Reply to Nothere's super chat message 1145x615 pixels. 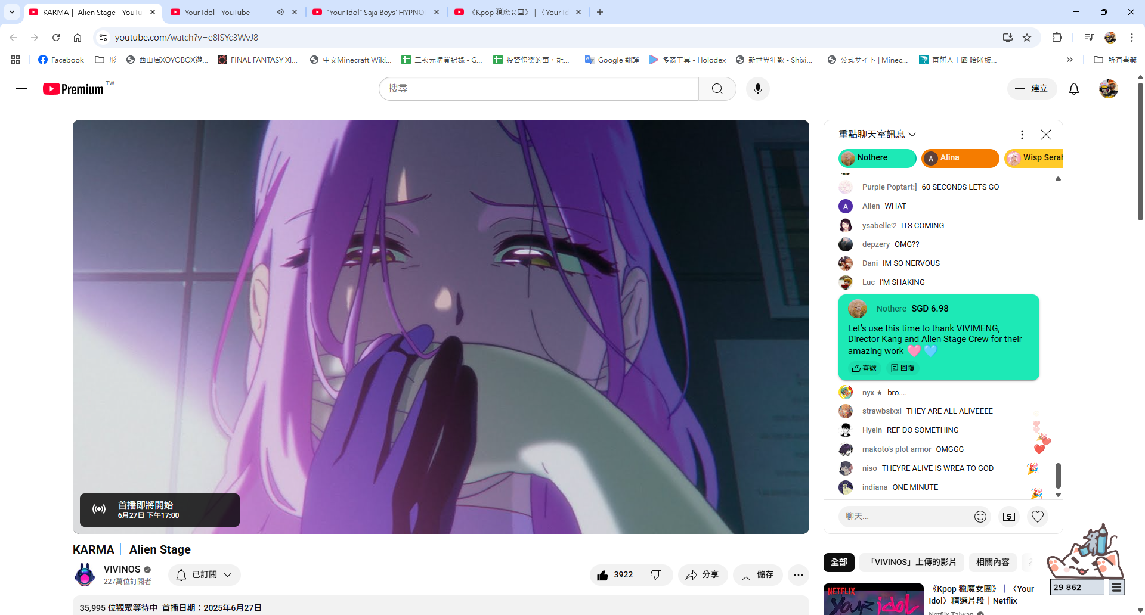[902, 368]
